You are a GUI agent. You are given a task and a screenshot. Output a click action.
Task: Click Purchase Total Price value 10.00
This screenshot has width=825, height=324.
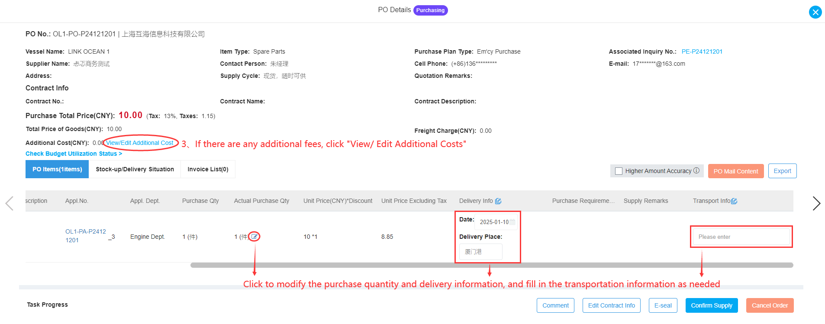coord(130,115)
